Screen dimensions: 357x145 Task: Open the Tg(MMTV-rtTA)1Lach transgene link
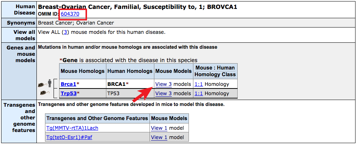point(72,128)
